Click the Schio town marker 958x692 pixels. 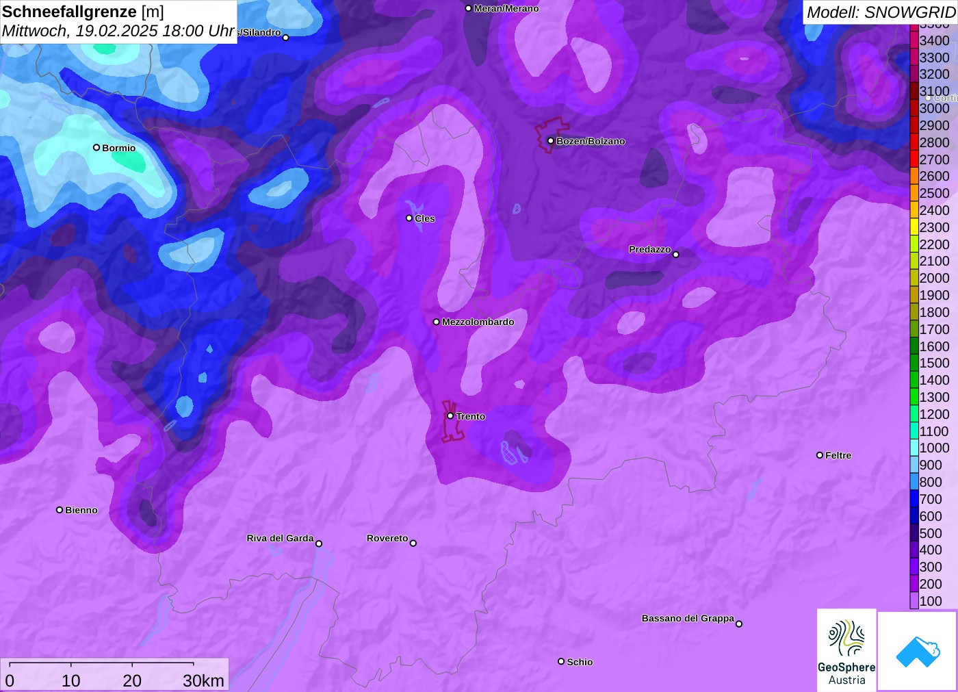point(561,661)
